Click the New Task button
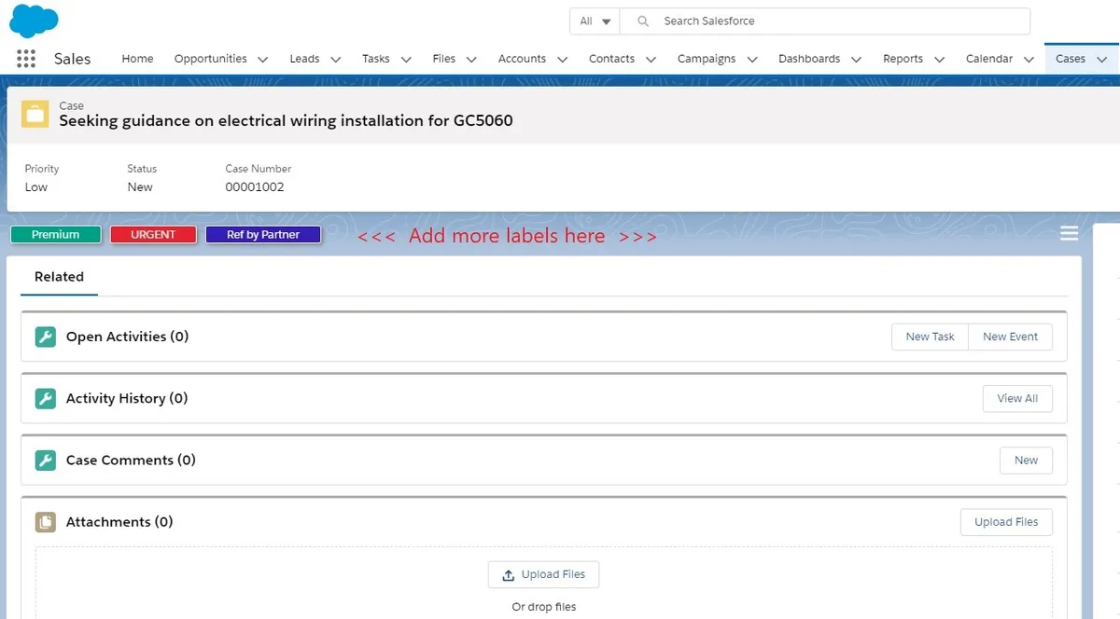This screenshot has width=1120, height=619. [930, 337]
